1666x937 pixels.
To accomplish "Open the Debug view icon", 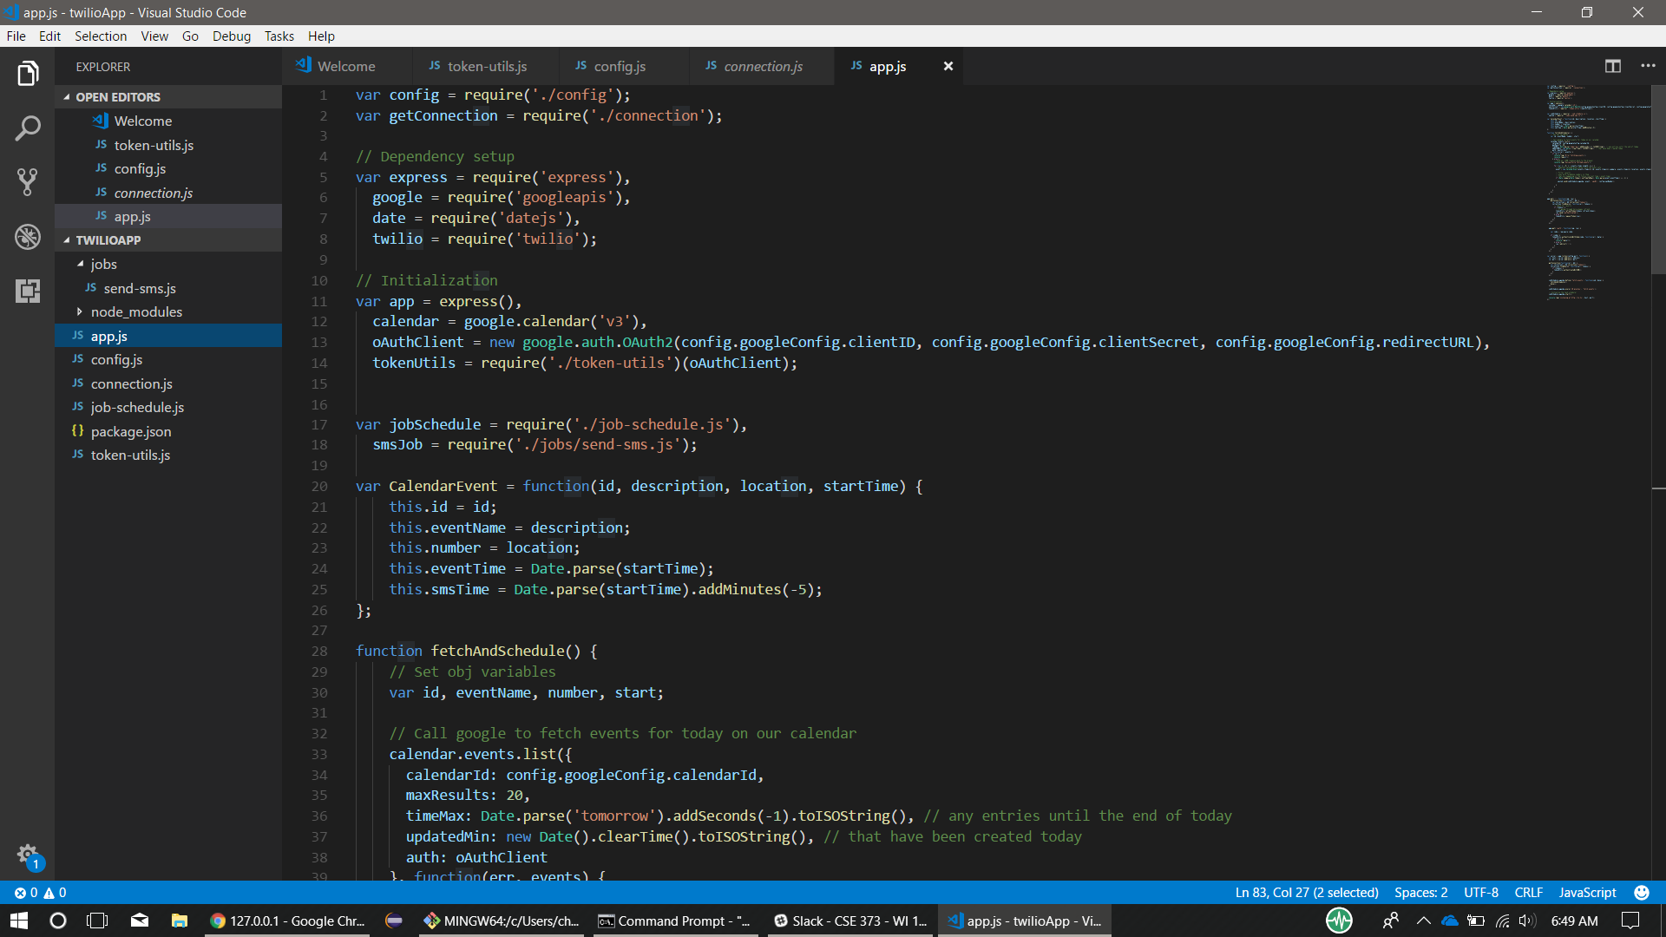I will 28,236.
